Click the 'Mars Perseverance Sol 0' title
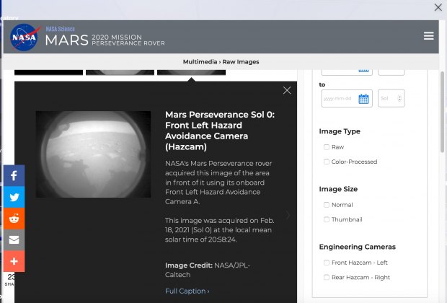Screen dimensions: 447x303 pos(220,131)
